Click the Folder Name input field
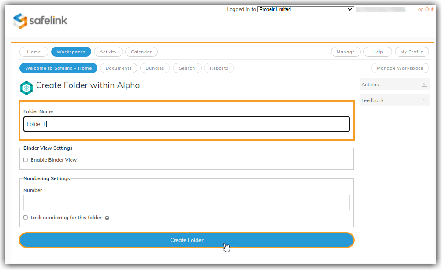442x270 pixels. click(x=186, y=124)
